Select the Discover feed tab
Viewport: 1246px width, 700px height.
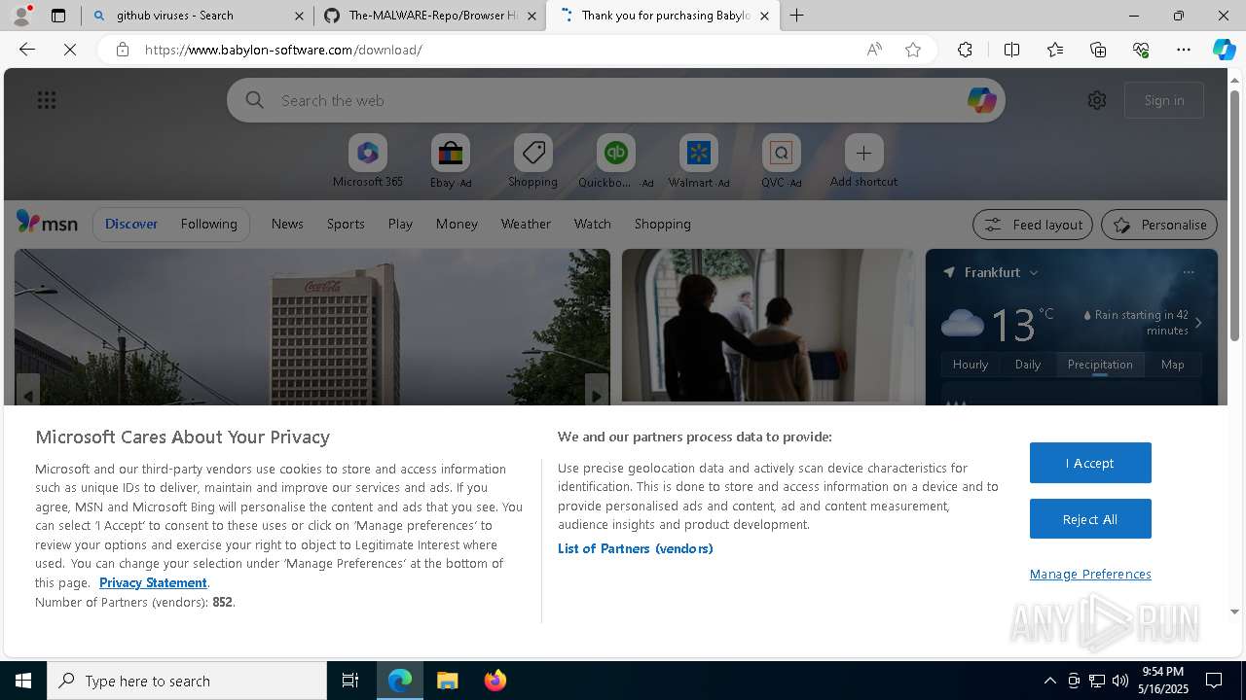pyautogui.click(x=131, y=224)
